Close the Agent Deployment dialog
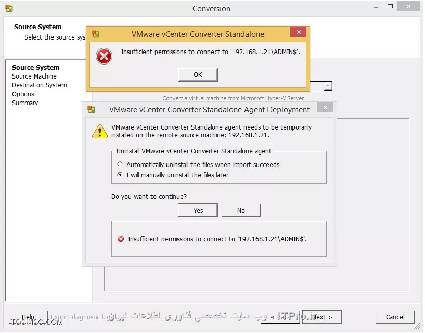The width and height of the screenshot is (425, 333). [x=326, y=108]
